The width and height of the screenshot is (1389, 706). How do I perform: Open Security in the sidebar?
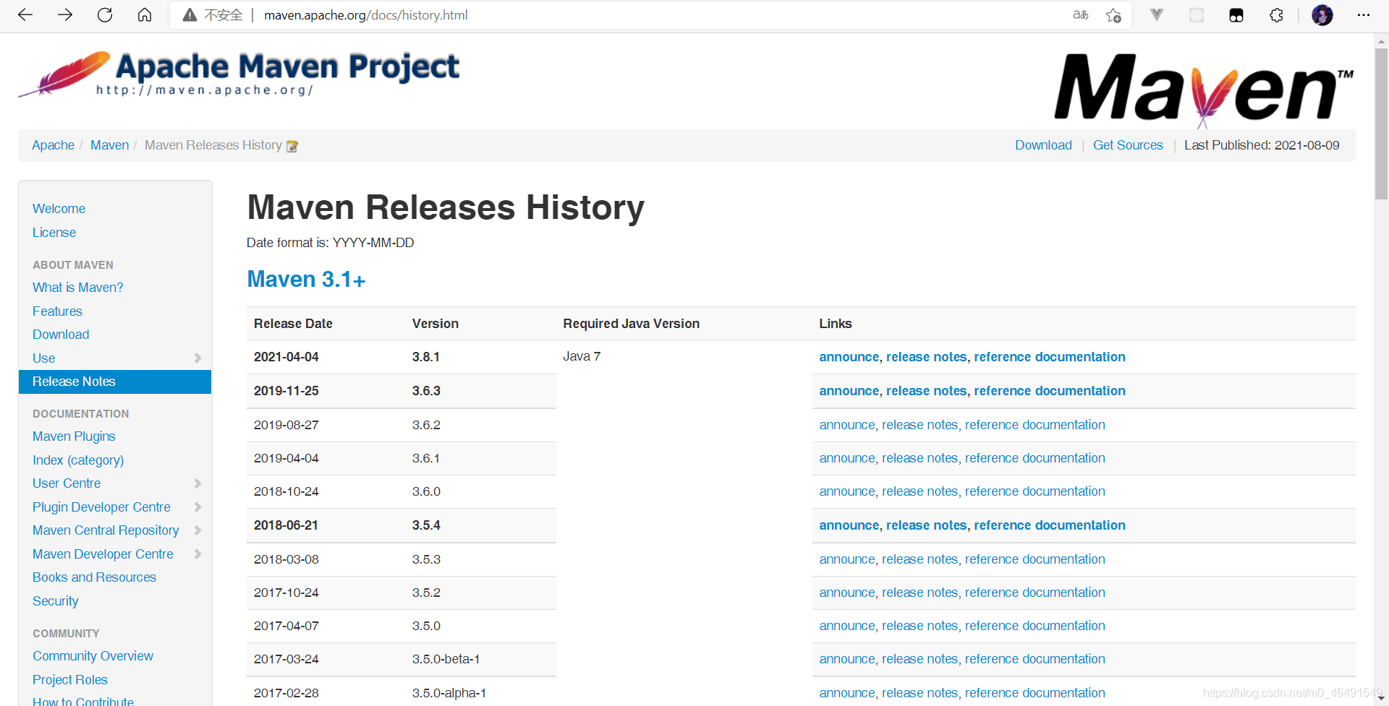55,601
